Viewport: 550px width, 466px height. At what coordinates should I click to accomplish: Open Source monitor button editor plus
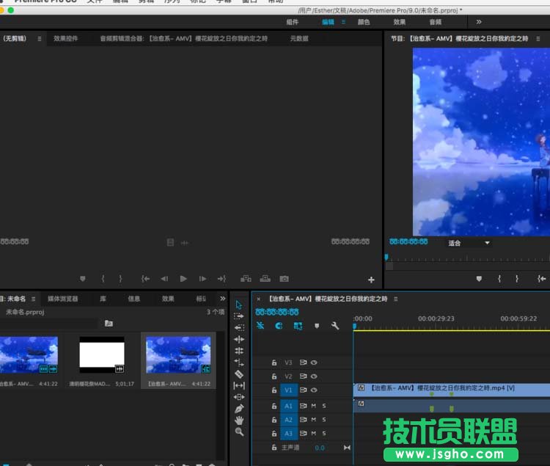pos(371,280)
